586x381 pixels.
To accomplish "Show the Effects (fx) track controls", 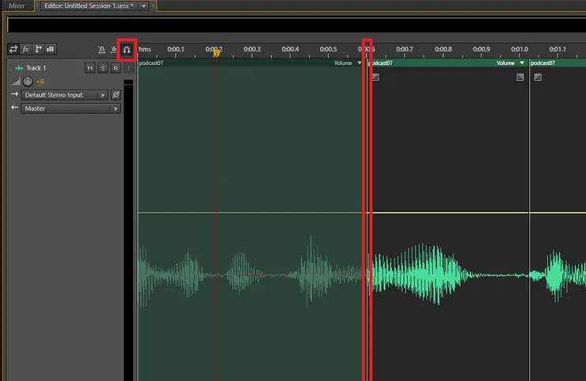I will pyautogui.click(x=25, y=49).
